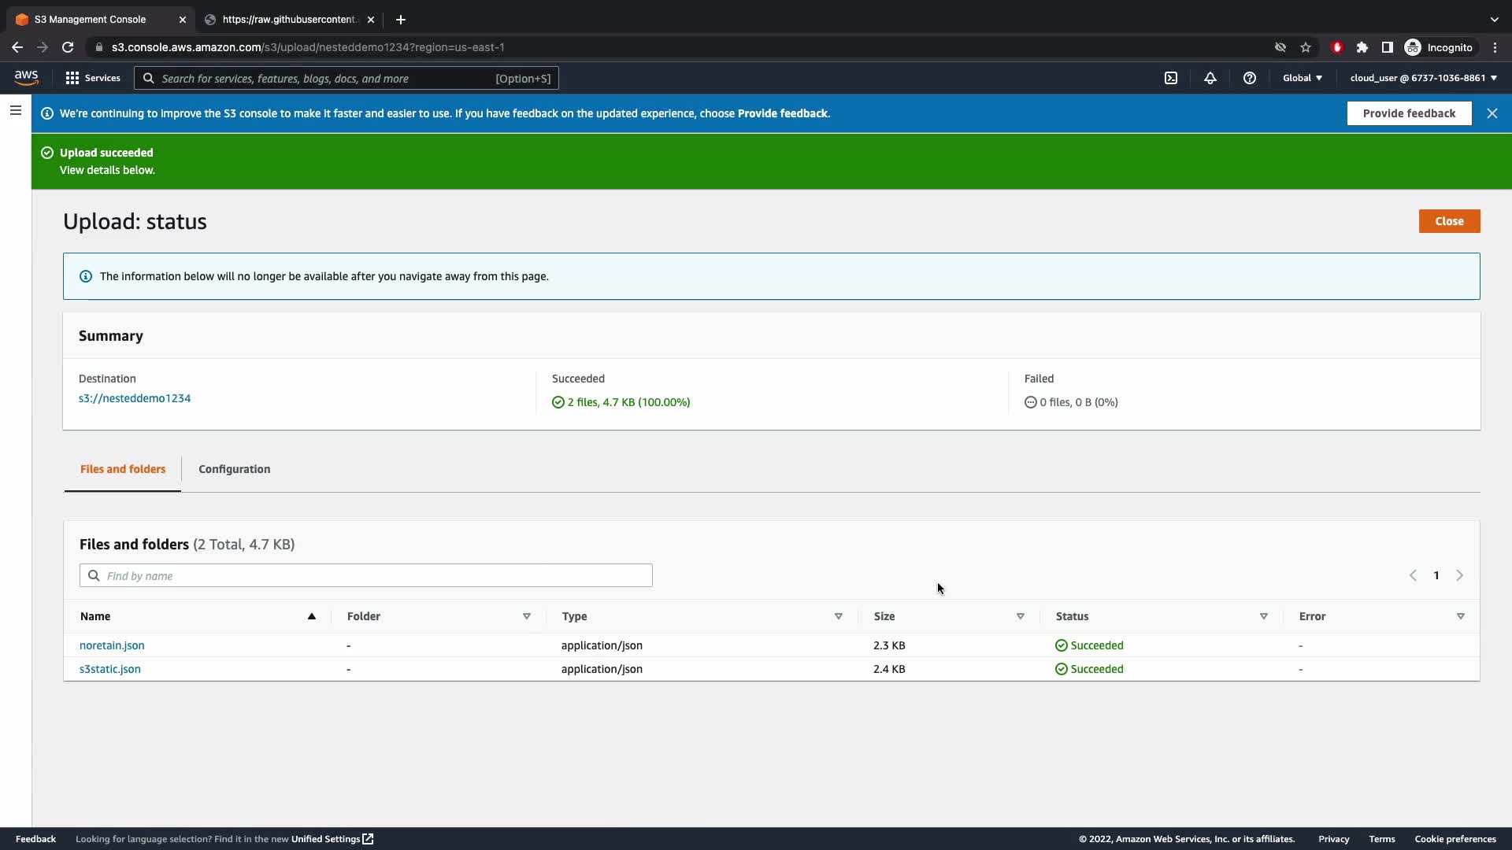
Task: Open AWS CloudShell icon
Action: (x=1171, y=78)
